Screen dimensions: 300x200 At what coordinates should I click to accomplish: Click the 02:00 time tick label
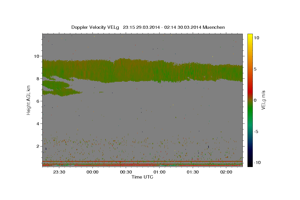click(226, 172)
